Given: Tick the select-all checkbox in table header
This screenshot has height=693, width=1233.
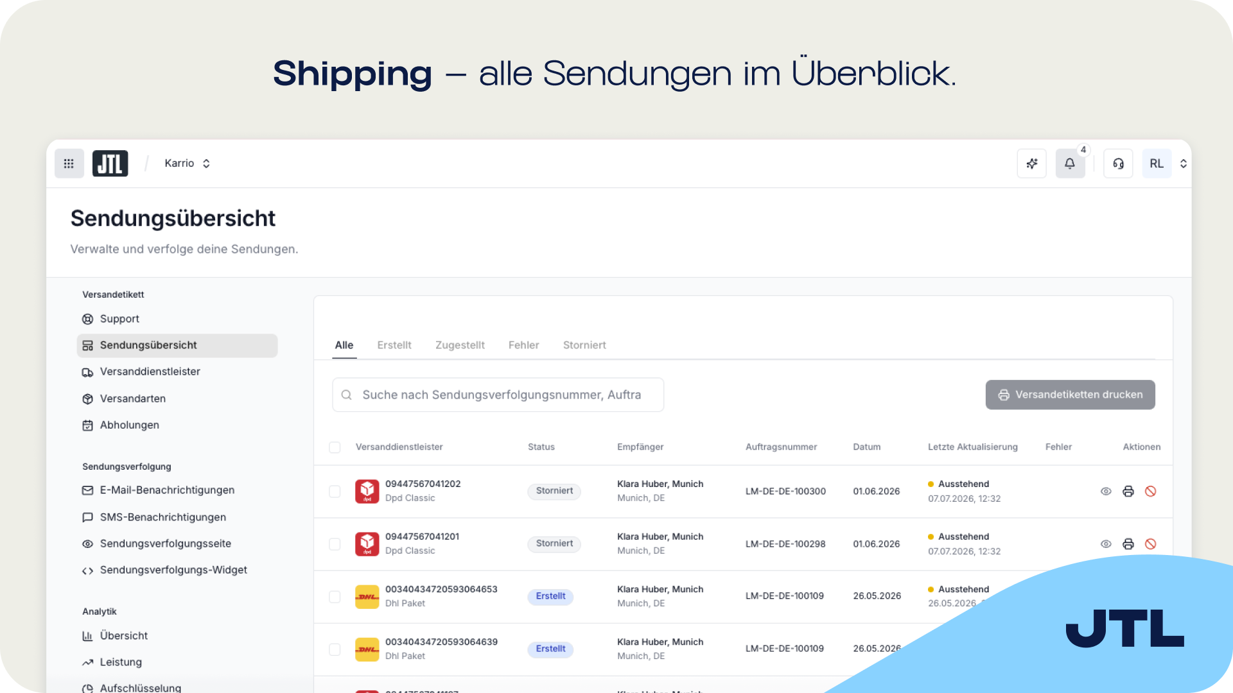Looking at the screenshot, I should [335, 447].
